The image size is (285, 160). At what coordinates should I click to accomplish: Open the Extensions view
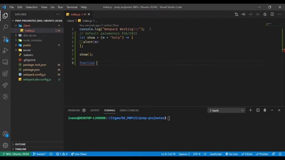(5, 73)
